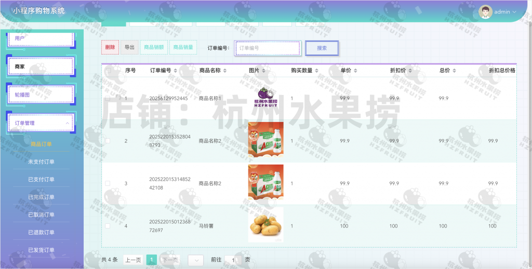Screen dimensions: 532x269
Task: Select 商品订单 submenu item
Action: coord(41,144)
